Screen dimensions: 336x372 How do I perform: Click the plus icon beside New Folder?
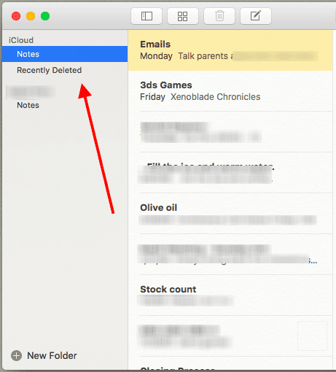16,356
